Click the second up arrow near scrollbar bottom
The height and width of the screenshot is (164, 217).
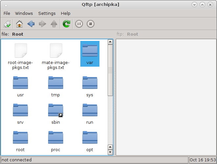pos(110,147)
